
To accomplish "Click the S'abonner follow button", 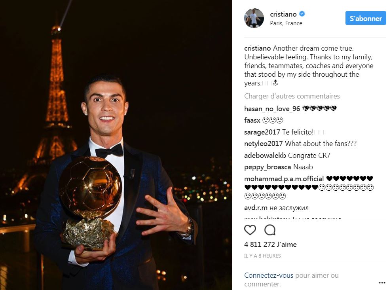I will tap(366, 18).
